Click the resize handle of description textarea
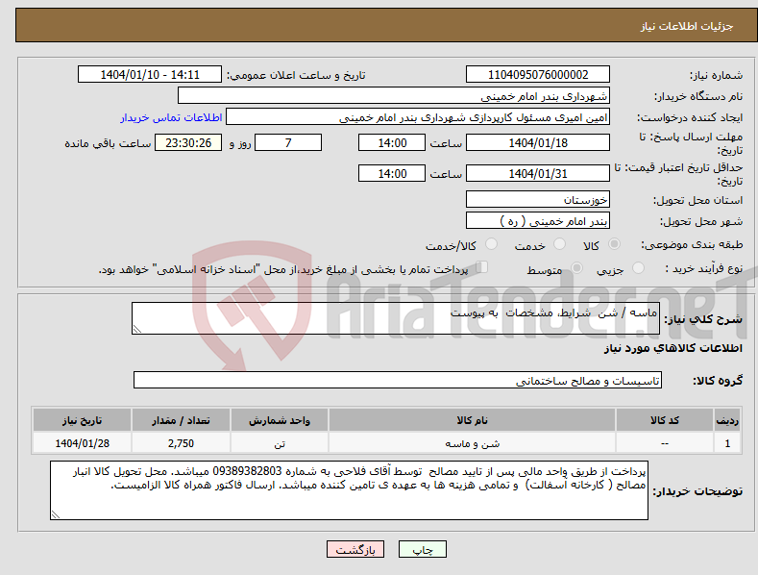The image size is (758, 575). [137, 329]
